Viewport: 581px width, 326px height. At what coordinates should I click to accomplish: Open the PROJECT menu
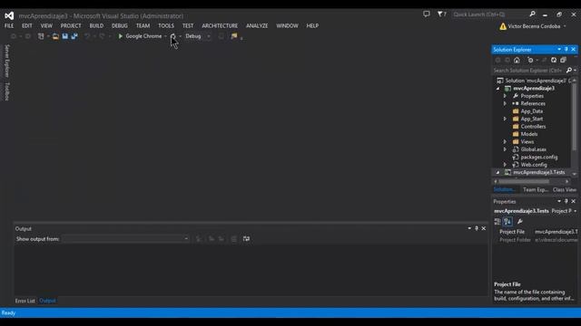[71, 26]
